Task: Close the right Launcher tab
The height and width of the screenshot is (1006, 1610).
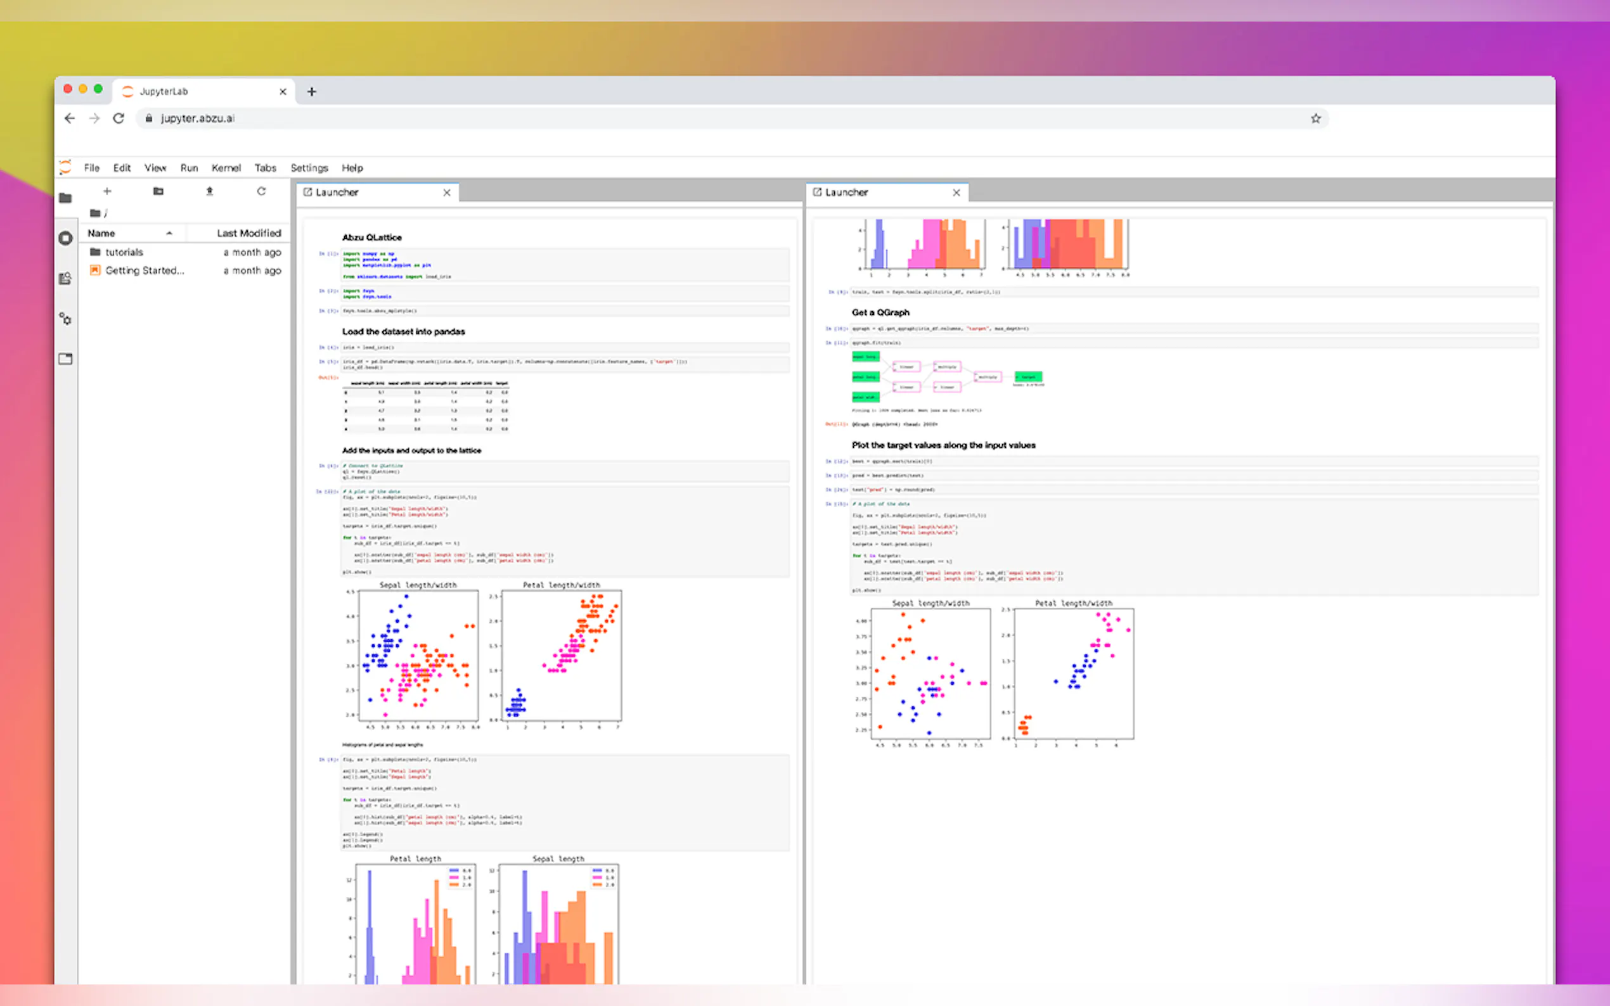Action: (956, 193)
